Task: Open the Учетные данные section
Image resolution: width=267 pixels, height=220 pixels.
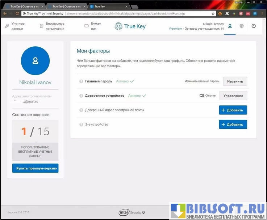Action: coord(15,26)
